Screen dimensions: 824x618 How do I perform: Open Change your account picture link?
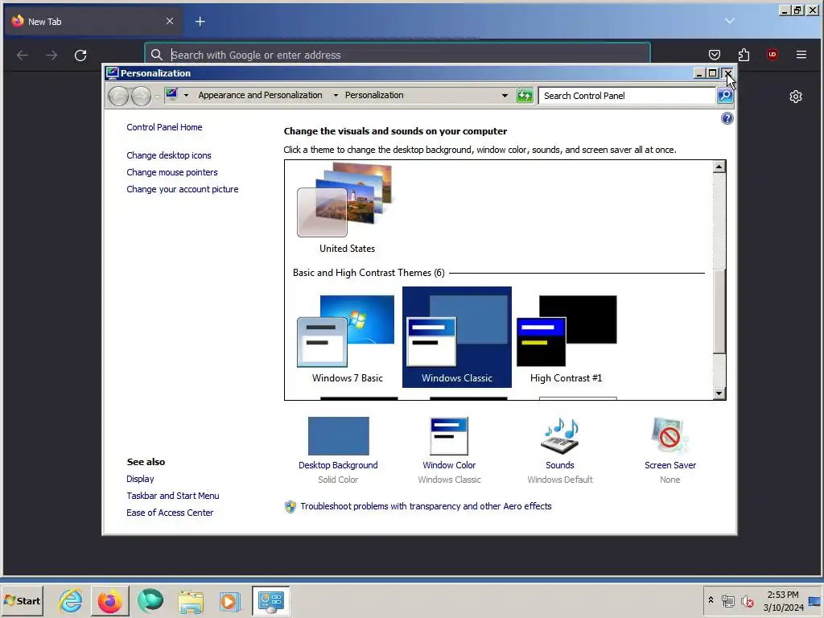183,189
